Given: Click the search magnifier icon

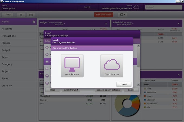Looking at the screenshot, I should [x=147, y=7].
